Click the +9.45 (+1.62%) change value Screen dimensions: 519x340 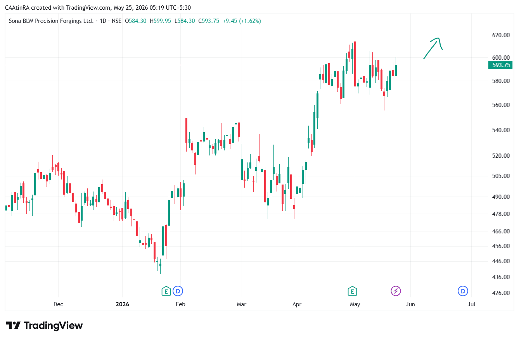(242, 21)
